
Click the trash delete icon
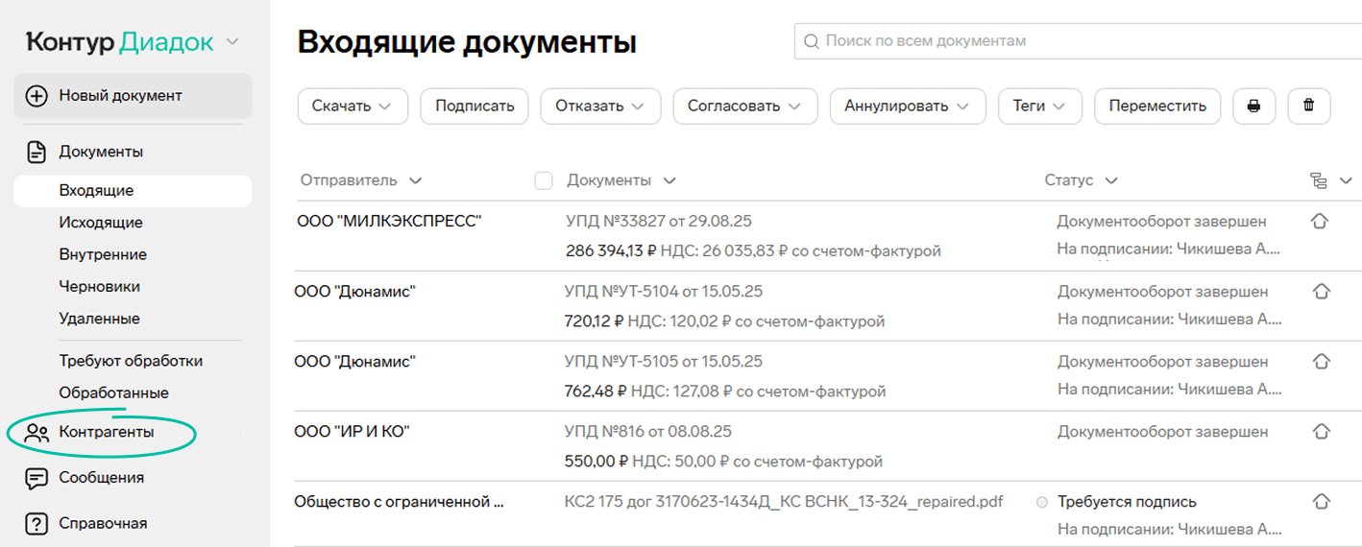tap(1308, 107)
